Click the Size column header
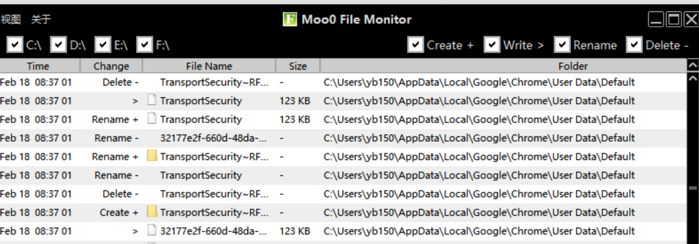699x244 pixels. (297, 66)
